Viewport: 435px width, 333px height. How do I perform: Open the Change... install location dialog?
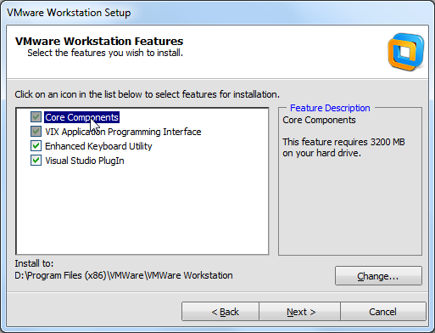coord(378,276)
